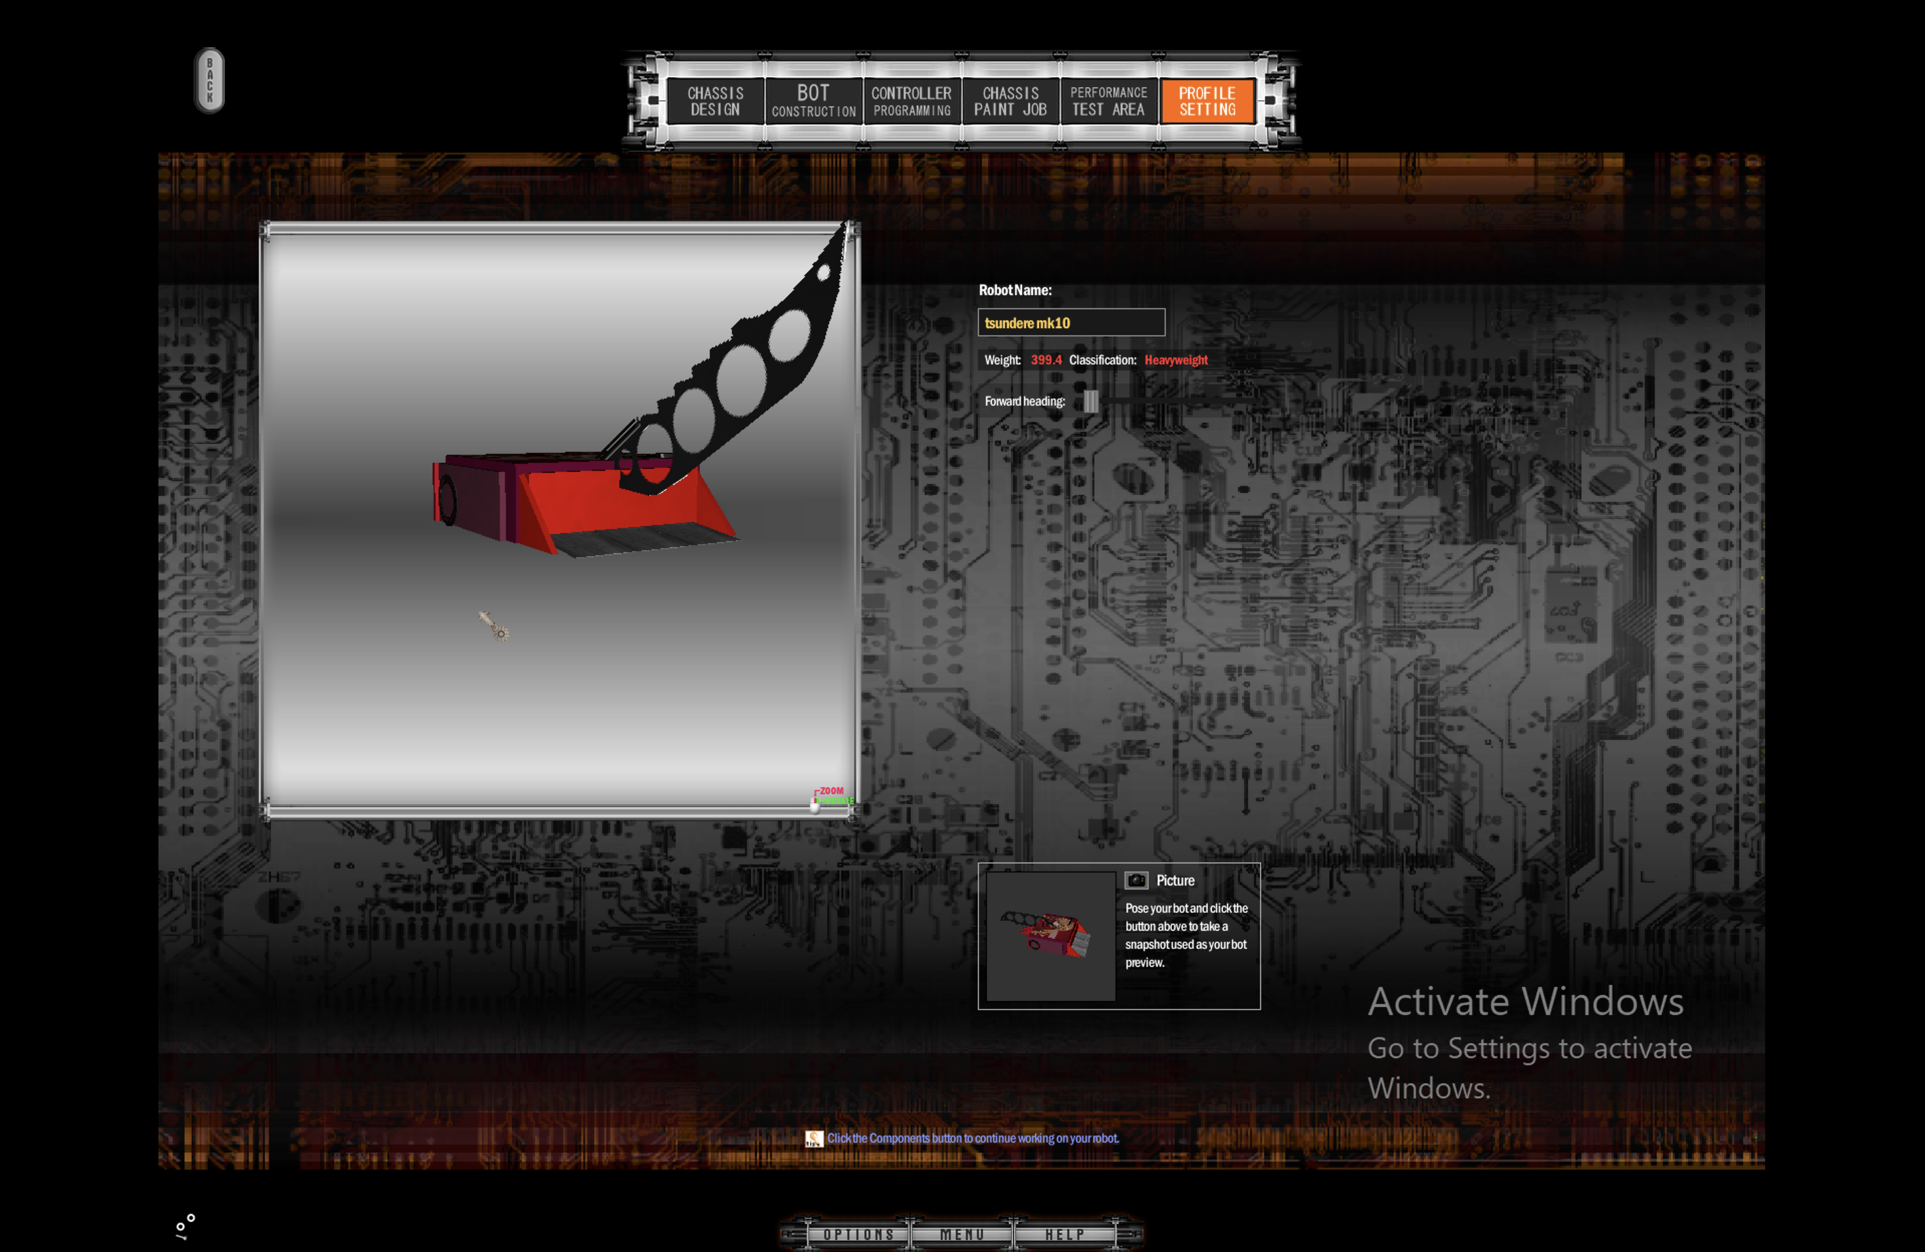1925x1252 pixels.
Task: Click the bot preview snapshot thumbnail
Action: click(1051, 936)
